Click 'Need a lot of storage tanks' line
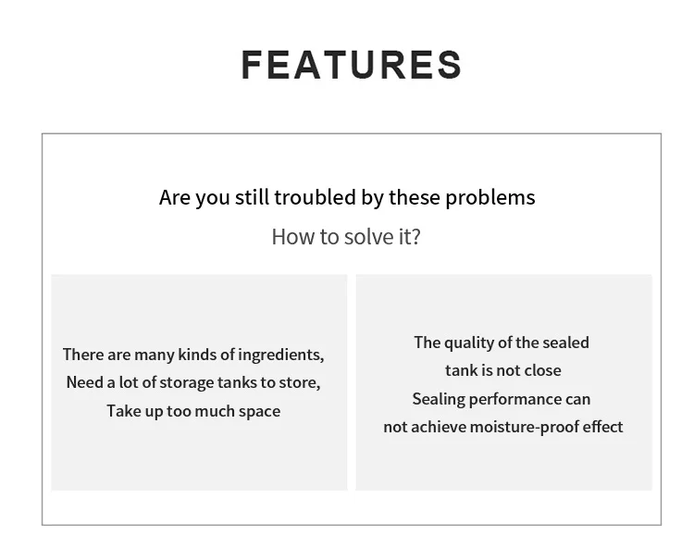This screenshot has width=694, height=536. coord(193,382)
